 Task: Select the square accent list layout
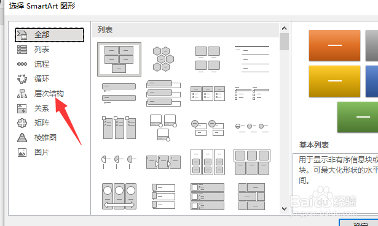[251, 94]
